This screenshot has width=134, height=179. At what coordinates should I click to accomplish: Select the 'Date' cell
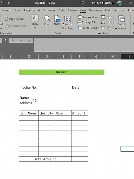click(80, 87)
